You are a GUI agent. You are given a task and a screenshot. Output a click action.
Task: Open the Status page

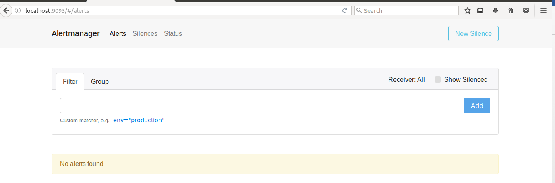point(173,34)
